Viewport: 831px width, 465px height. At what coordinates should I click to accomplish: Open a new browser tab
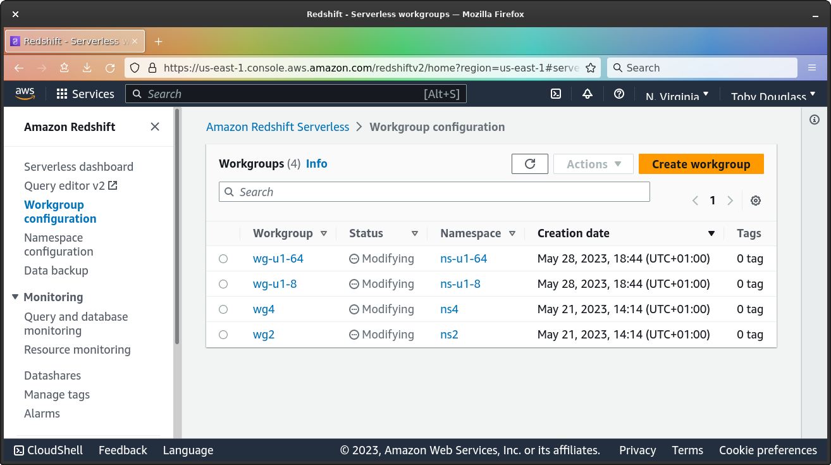[x=159, y=41]
